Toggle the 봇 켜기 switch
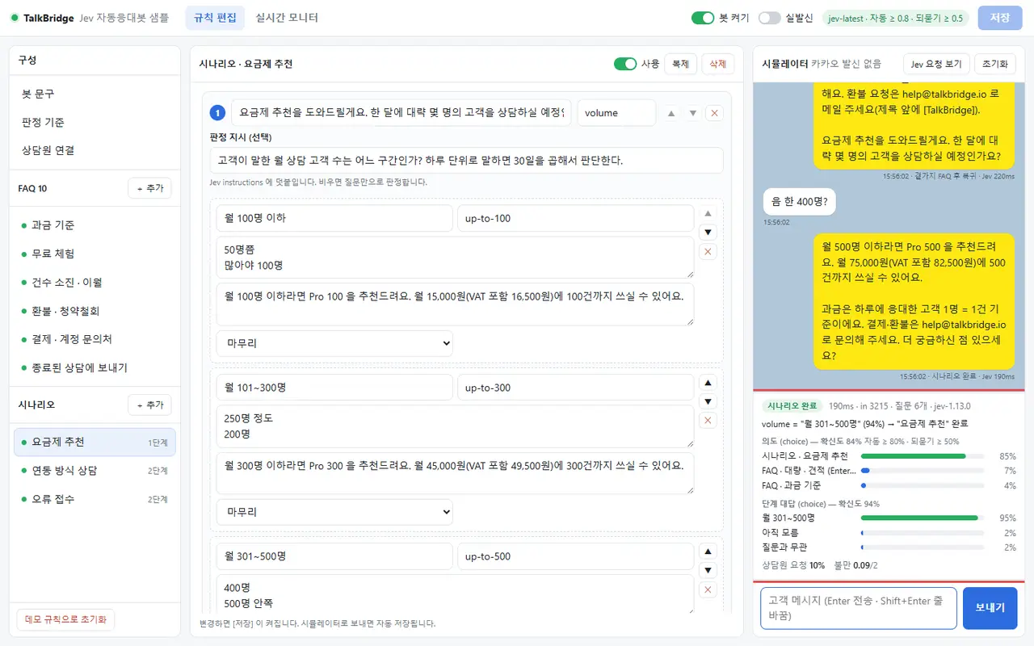1034x646 pixels. (703, 18)
